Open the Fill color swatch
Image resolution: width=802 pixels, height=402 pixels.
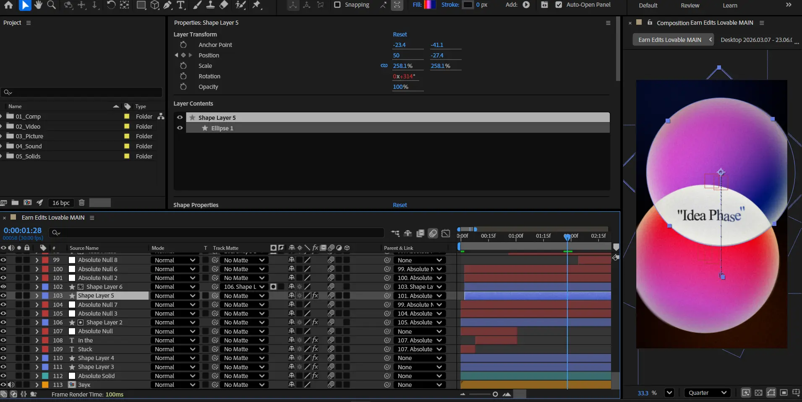coord(429,5)
